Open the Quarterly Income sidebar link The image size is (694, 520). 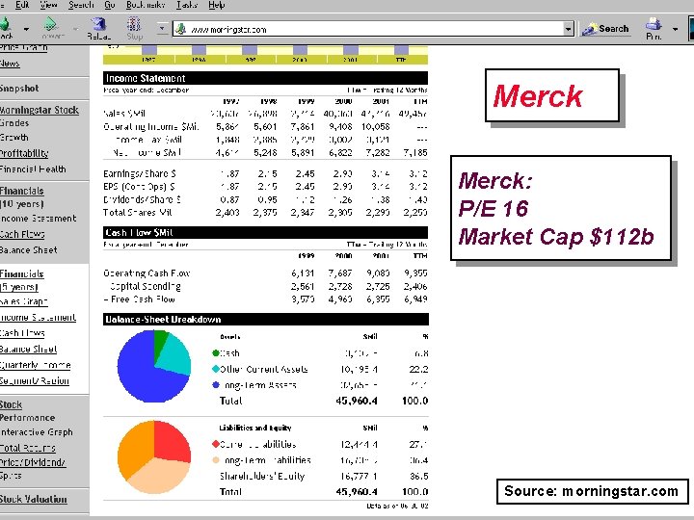(x=36, y=365)
